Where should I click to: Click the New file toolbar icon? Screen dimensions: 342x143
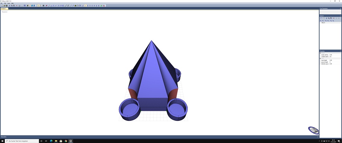point(2,5)
